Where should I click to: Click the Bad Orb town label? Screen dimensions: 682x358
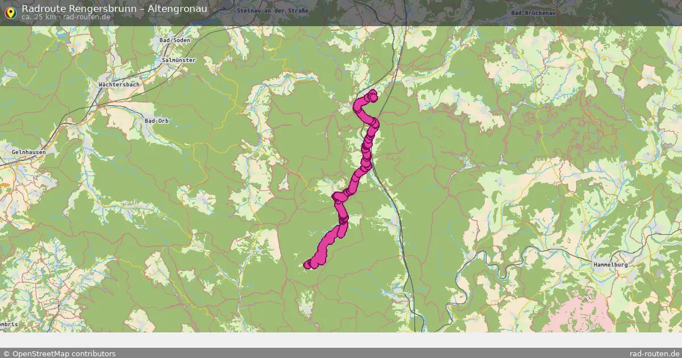[x=156, y=120]
